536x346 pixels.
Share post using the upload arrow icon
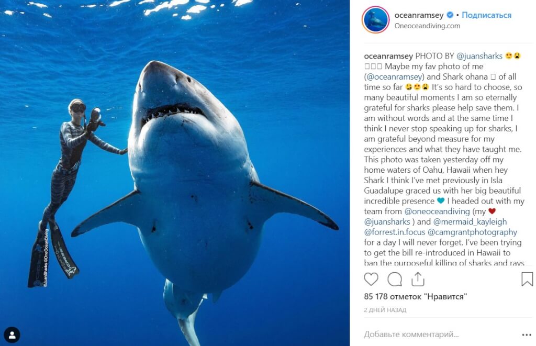point(418,279)
